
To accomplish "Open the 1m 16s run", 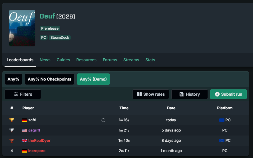I will pyautogui.click(x=124, y=120).
